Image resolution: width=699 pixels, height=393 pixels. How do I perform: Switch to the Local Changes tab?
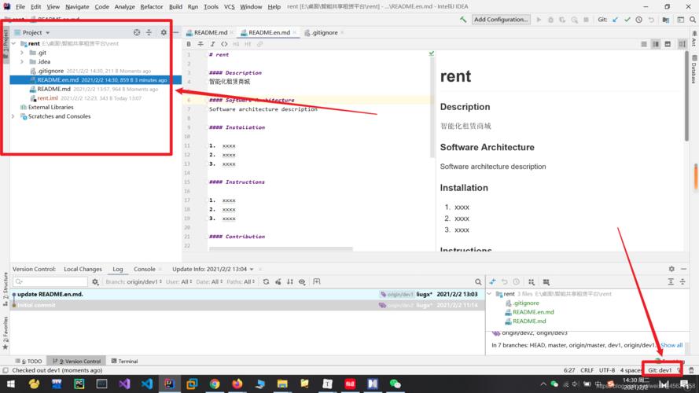83,269
